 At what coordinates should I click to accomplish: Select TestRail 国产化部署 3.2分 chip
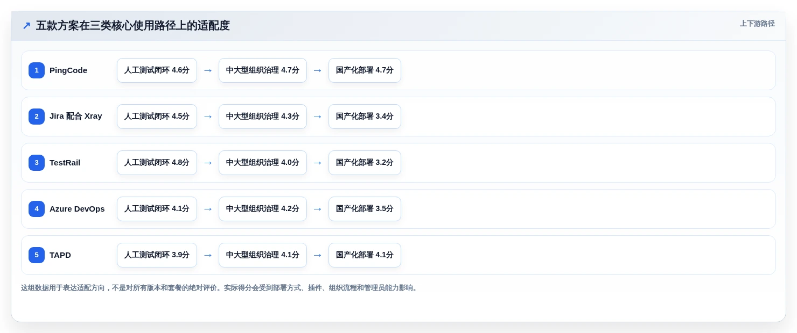pyautogui.click(x=365, y=163)
